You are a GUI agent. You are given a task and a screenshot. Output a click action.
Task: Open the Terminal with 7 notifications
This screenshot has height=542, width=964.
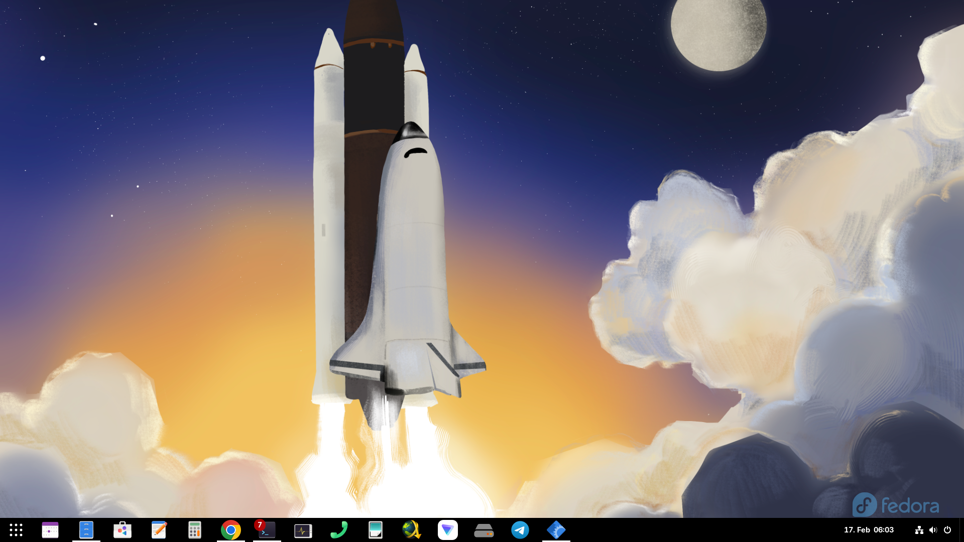[x=267, y=530]
